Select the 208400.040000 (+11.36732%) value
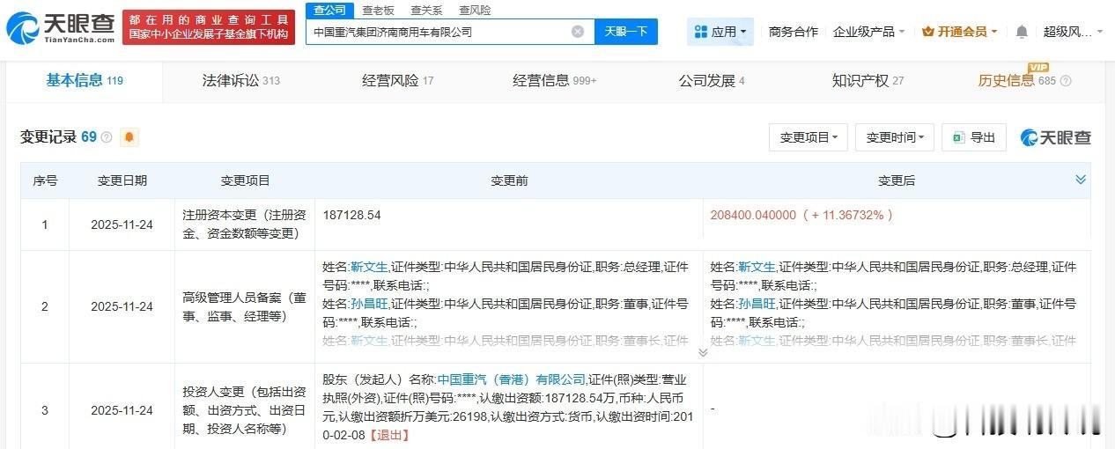 802,215
